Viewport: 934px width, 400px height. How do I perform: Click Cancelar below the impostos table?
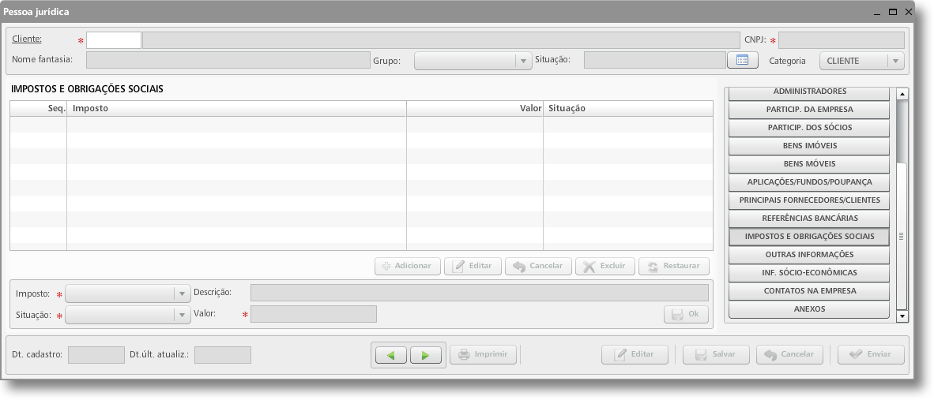(538, 266)
